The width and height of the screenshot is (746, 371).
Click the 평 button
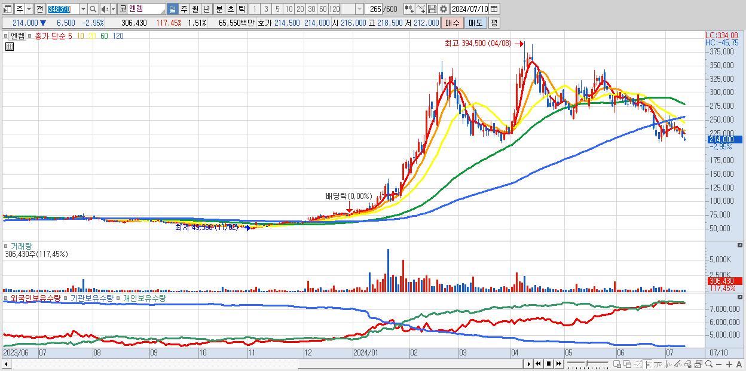coord(494,23)
